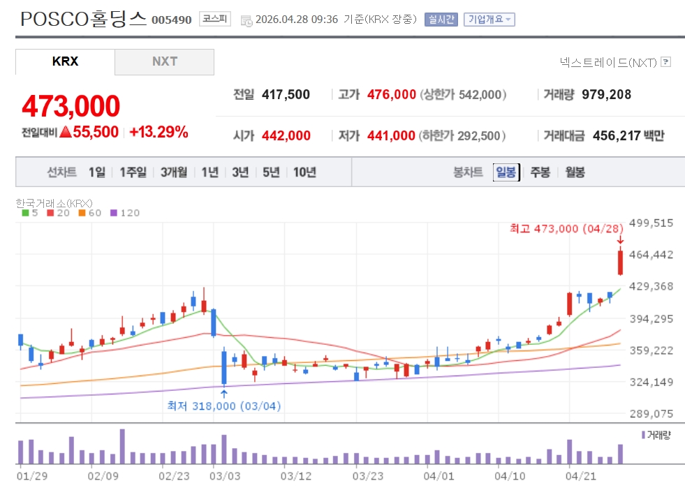Click the 최저 318,000 (03/04) chart label

(224, 406)
